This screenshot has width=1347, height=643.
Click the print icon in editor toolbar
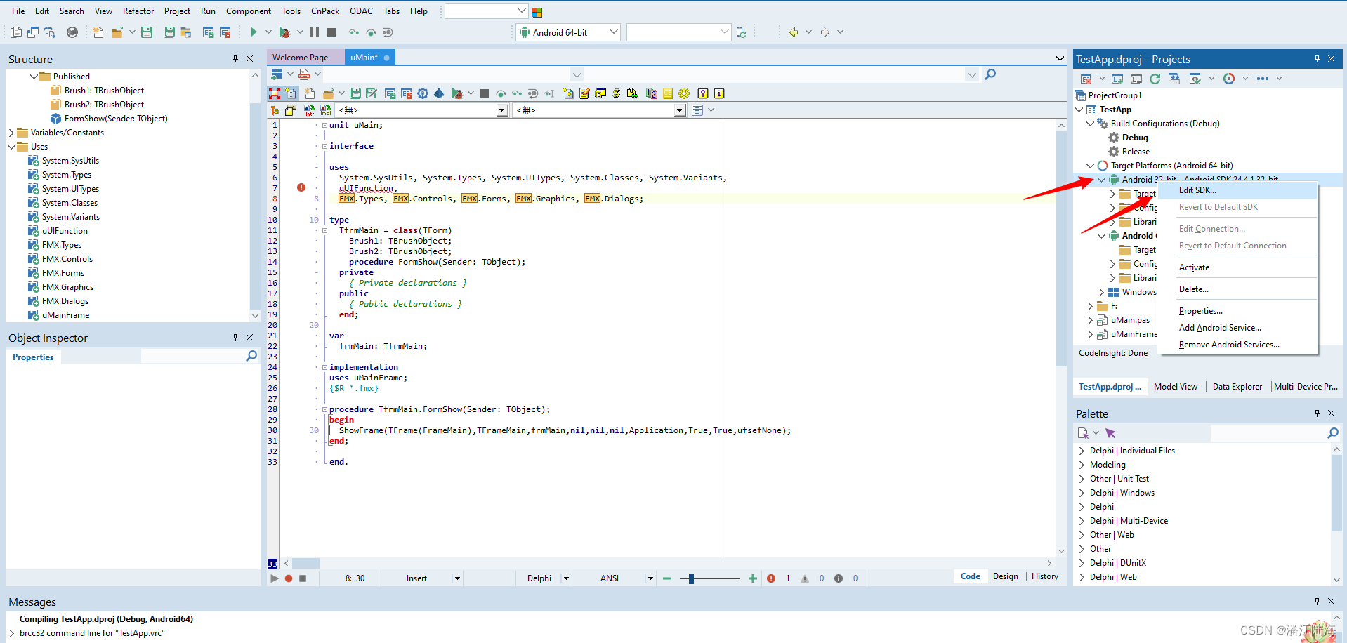(x=304, y=74)
